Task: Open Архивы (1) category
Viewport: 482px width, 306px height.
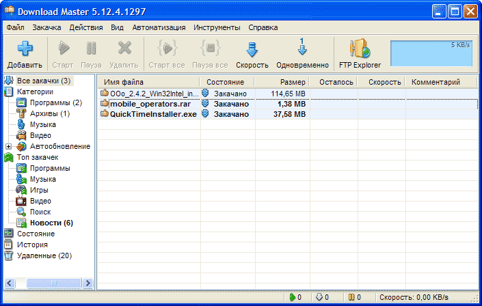Action: pyautogui.click(x=49, y=113)
